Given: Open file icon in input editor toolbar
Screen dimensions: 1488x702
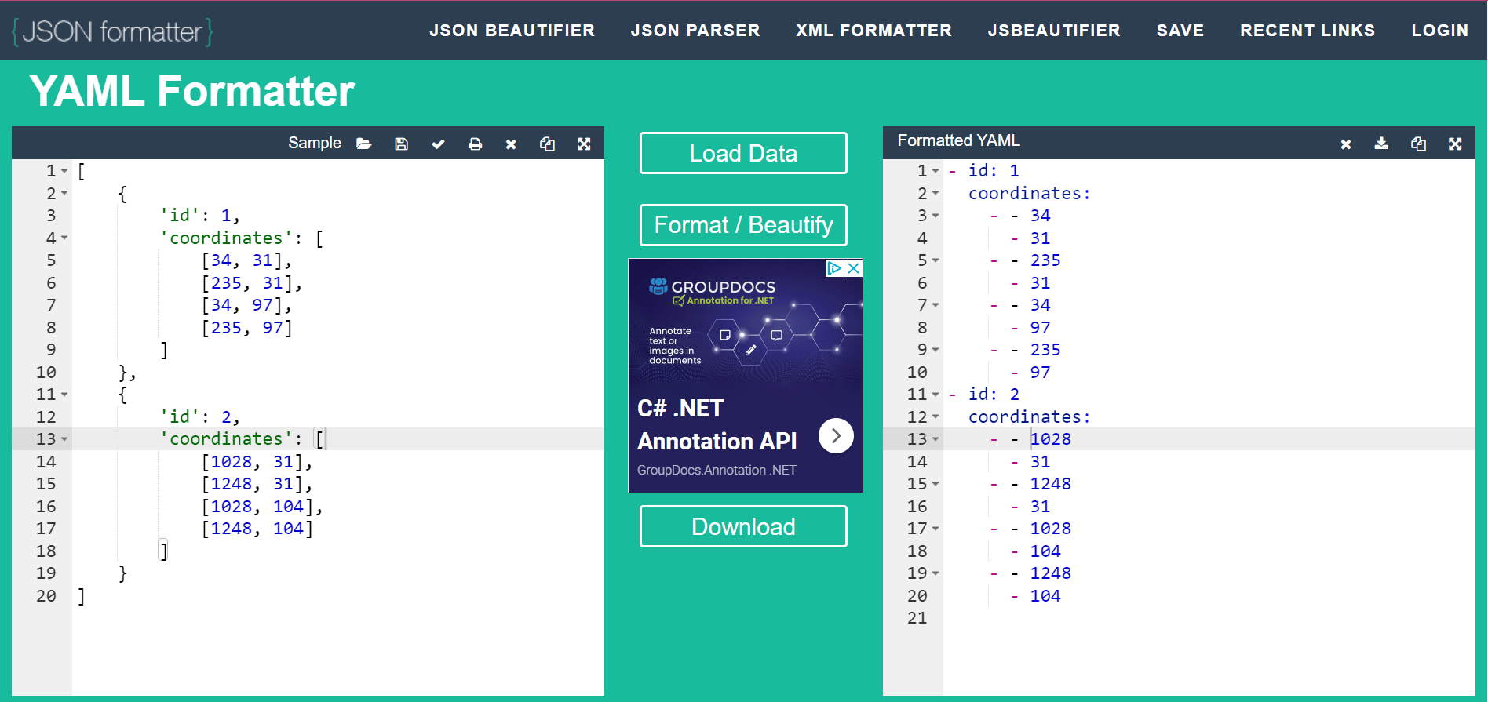Looking at the screenshot, I should click(x=363, y=144).
